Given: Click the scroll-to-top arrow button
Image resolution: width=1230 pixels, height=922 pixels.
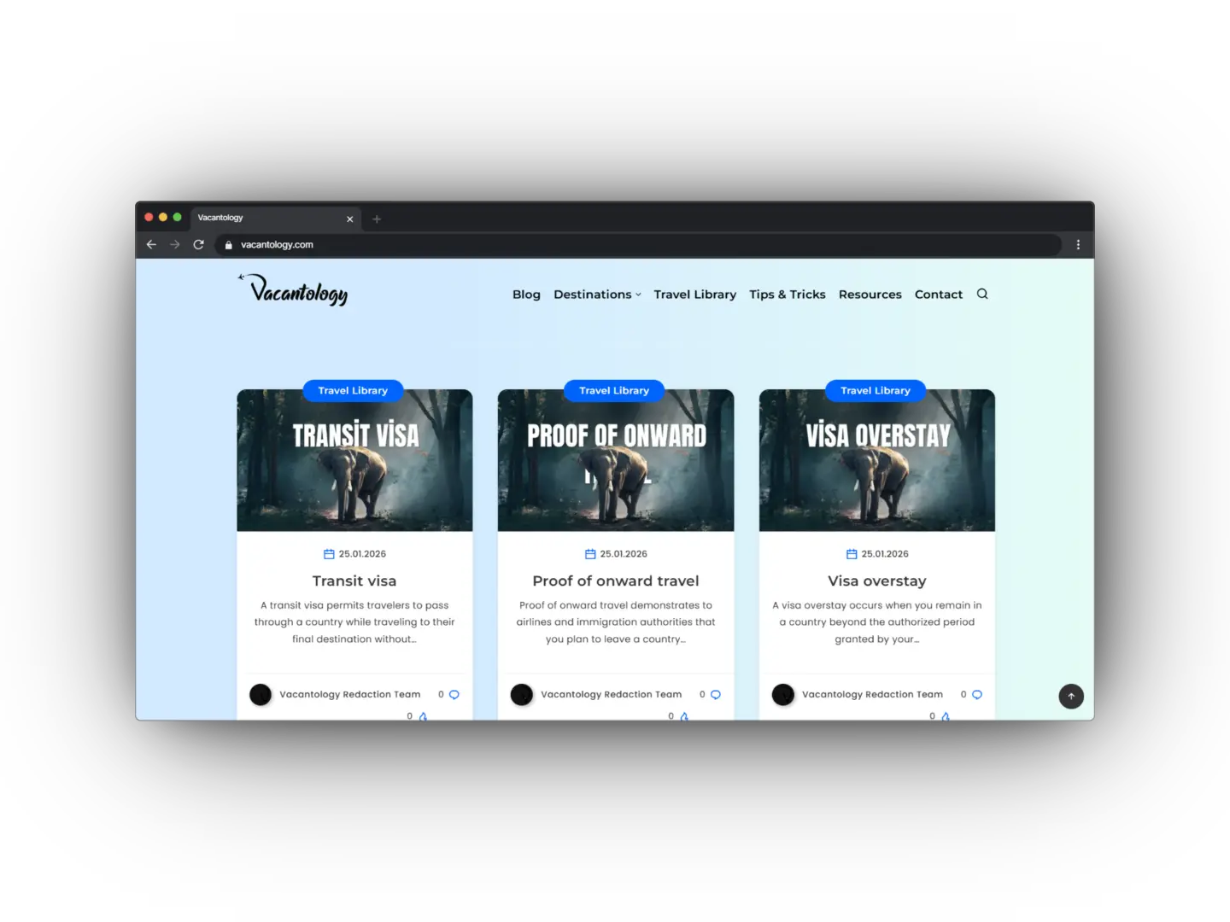Looking at the screenshot, I should tap(1071, 697).
